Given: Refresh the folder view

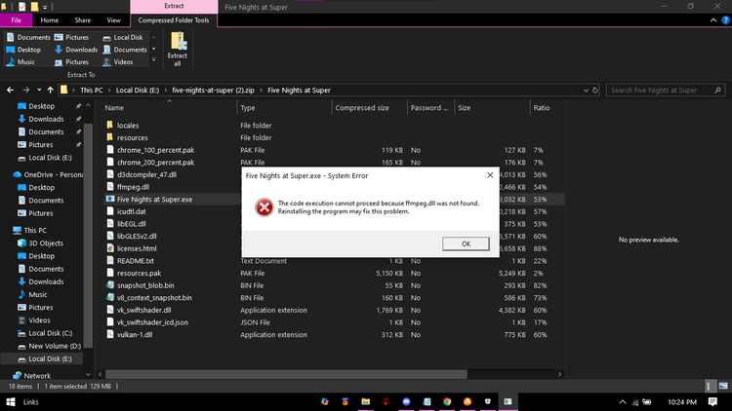Looking at the screenshot, I should (x=595, y=90).
